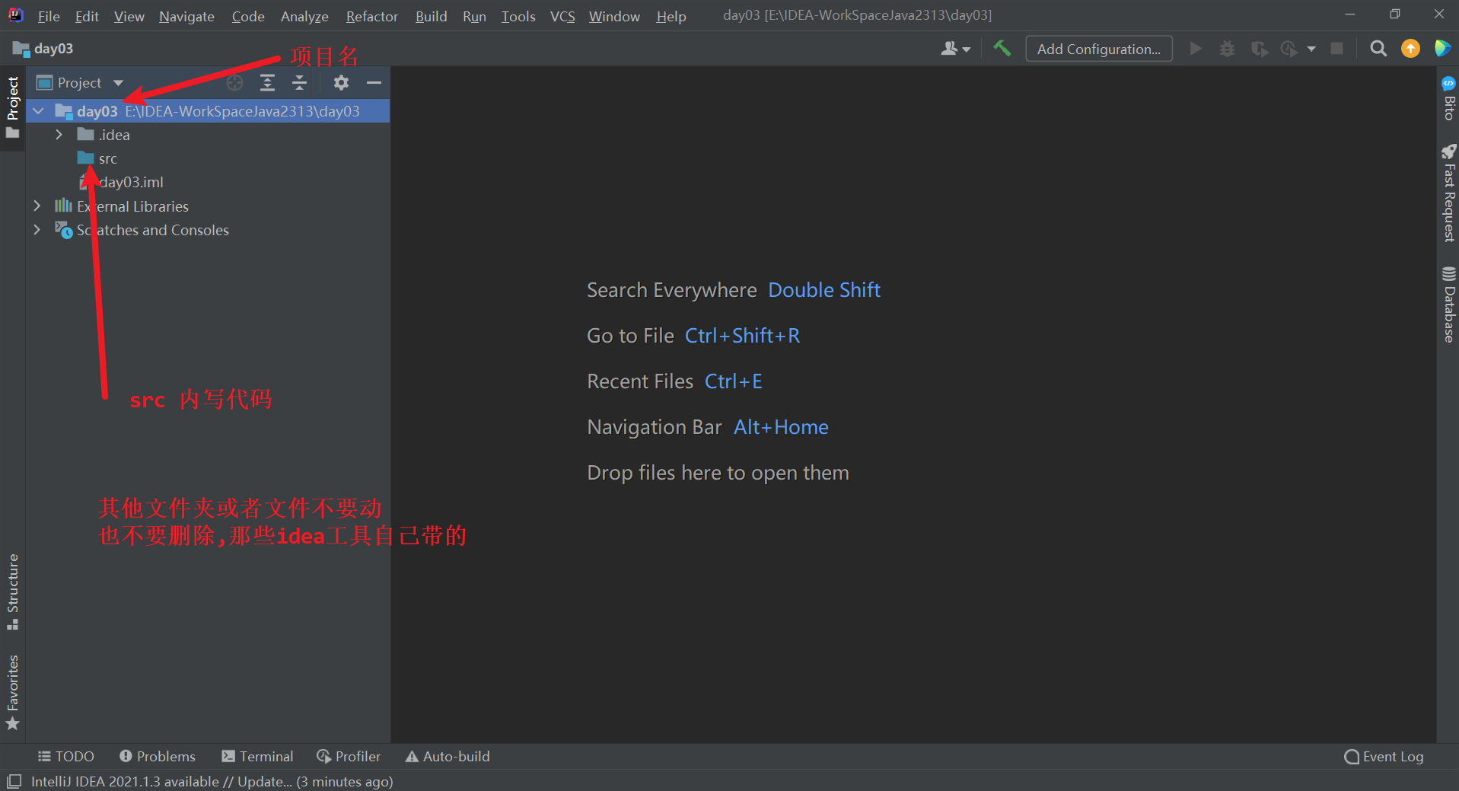This screenshot has height=791, width=1459.
Task: Click day03 in the navigation bar
Action: pyautogui.click(x=43, y=49)
